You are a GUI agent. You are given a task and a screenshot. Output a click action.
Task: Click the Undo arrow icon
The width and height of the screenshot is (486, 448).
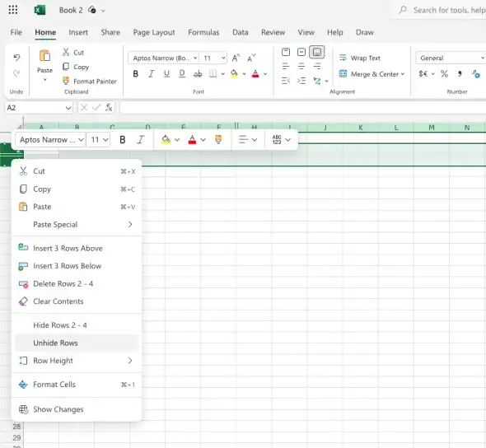pyautogui.click(x=16, y=58)
